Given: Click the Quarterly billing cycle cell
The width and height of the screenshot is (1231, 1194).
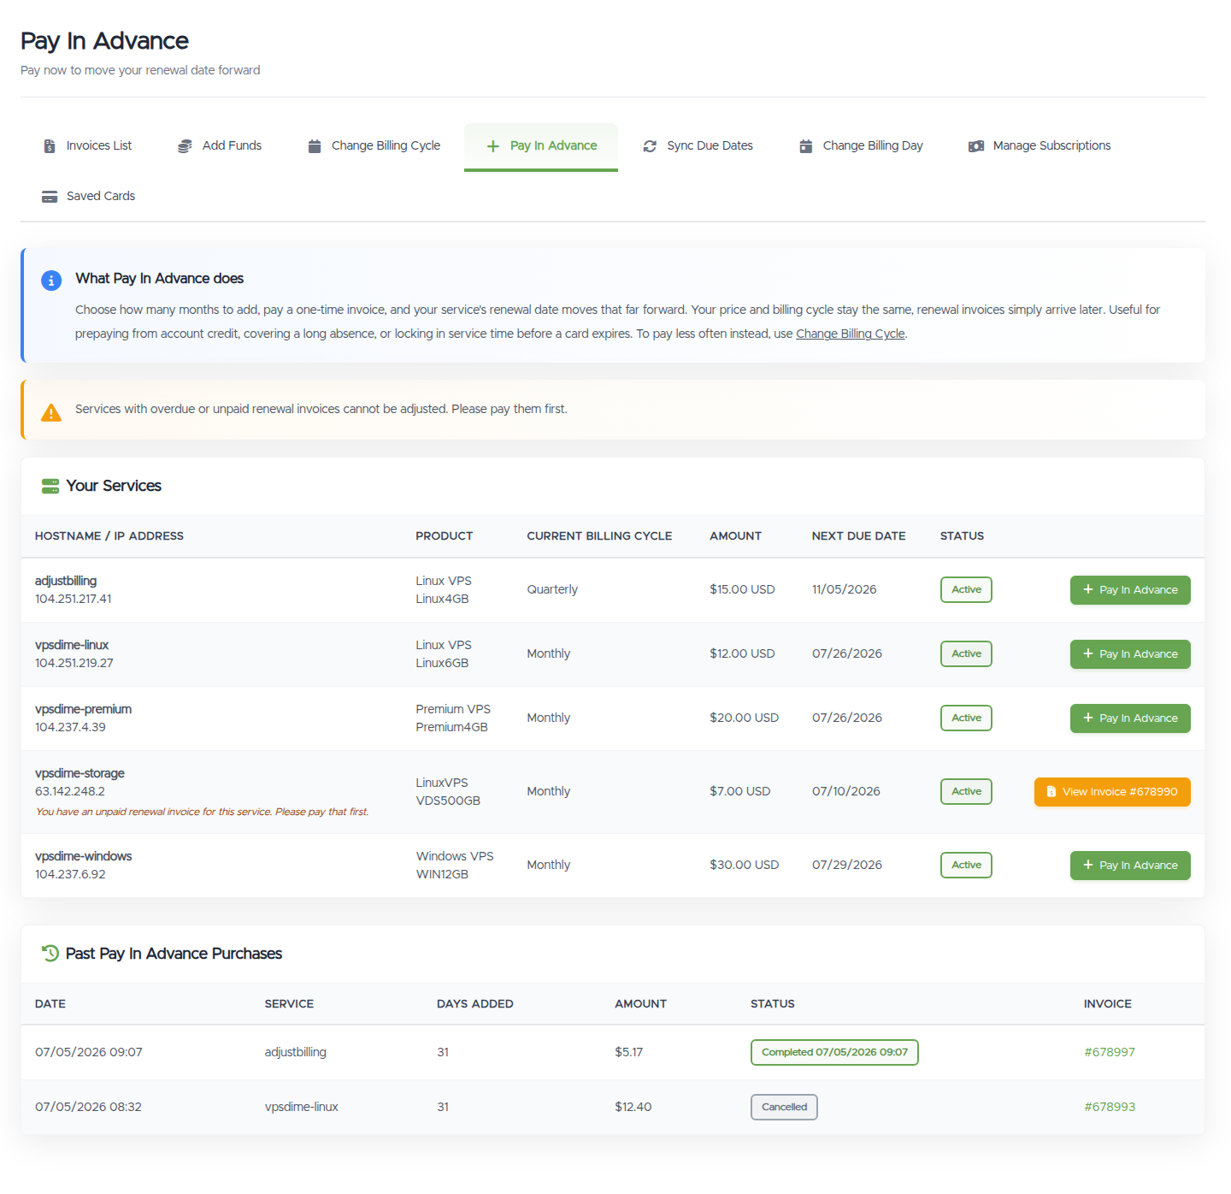Looking at the screenshot, I should point(552,589).
